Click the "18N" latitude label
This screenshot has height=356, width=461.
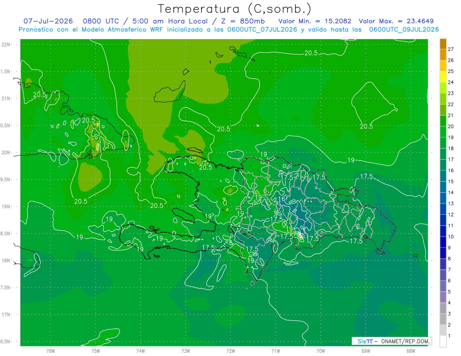coord(7,260)
